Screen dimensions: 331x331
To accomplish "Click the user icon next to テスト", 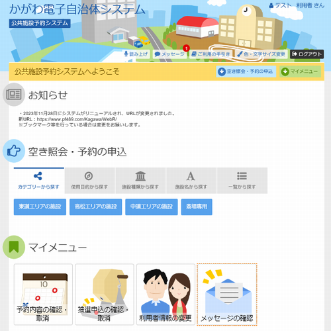I will 271,5.
